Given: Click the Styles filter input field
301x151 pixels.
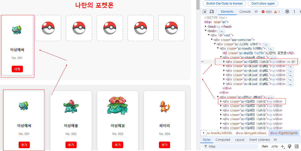Looking at the screenshot, I should click(x=230, y=147).
